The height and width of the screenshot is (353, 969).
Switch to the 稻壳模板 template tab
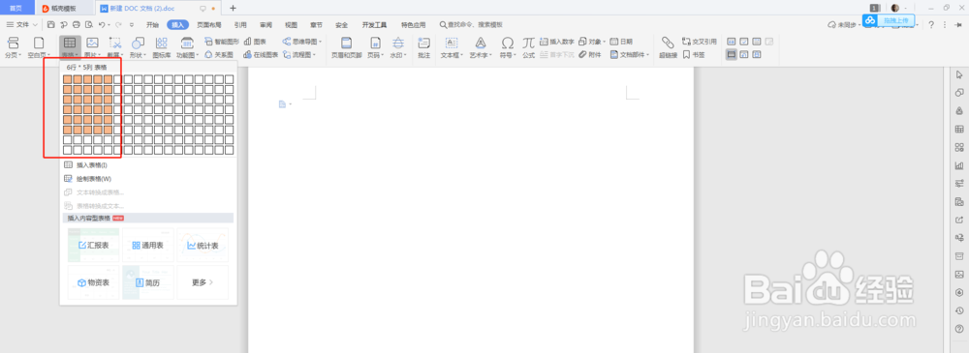click(64, 8)
